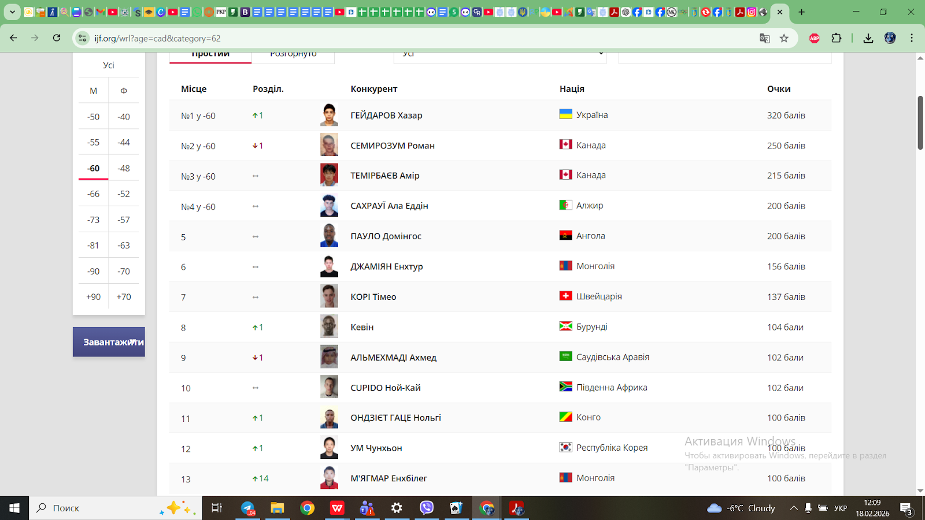Click the Google Translate icon in address bar

coord(764,38)
